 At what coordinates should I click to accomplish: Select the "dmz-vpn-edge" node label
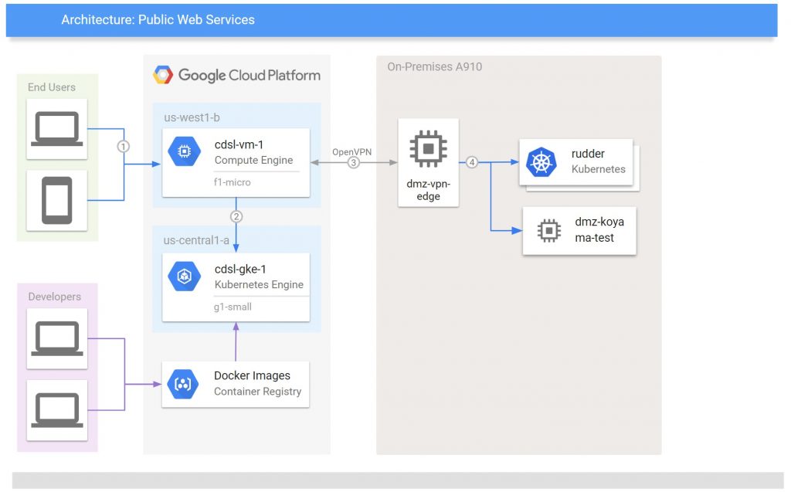click(428, 190)
